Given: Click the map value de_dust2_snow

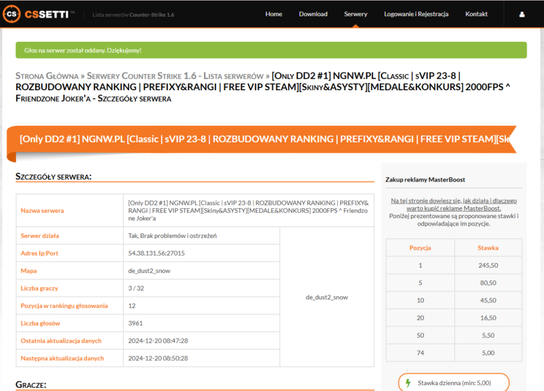Looking at the screenshot, I should pyautogui.click(x=149, y=271).
